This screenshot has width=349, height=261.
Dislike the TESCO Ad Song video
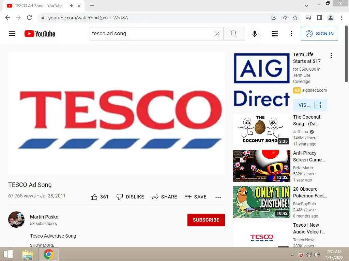(130, 197)
